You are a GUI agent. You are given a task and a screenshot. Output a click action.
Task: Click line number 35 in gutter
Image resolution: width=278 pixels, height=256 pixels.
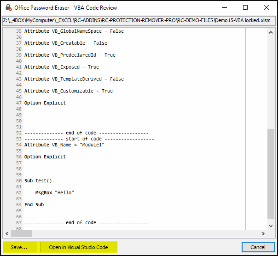pyautogui.click(x=19, y=31)
